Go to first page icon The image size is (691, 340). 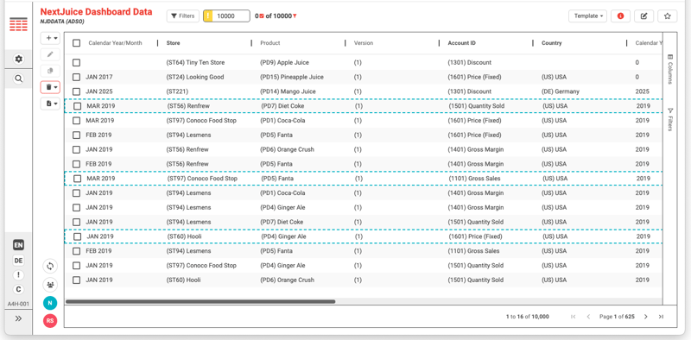coord(573,317)
